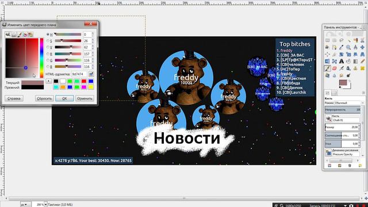This screenshot has width=368, height=207.
Task: Click the Справка help button
Action: (x=14, y=98)
